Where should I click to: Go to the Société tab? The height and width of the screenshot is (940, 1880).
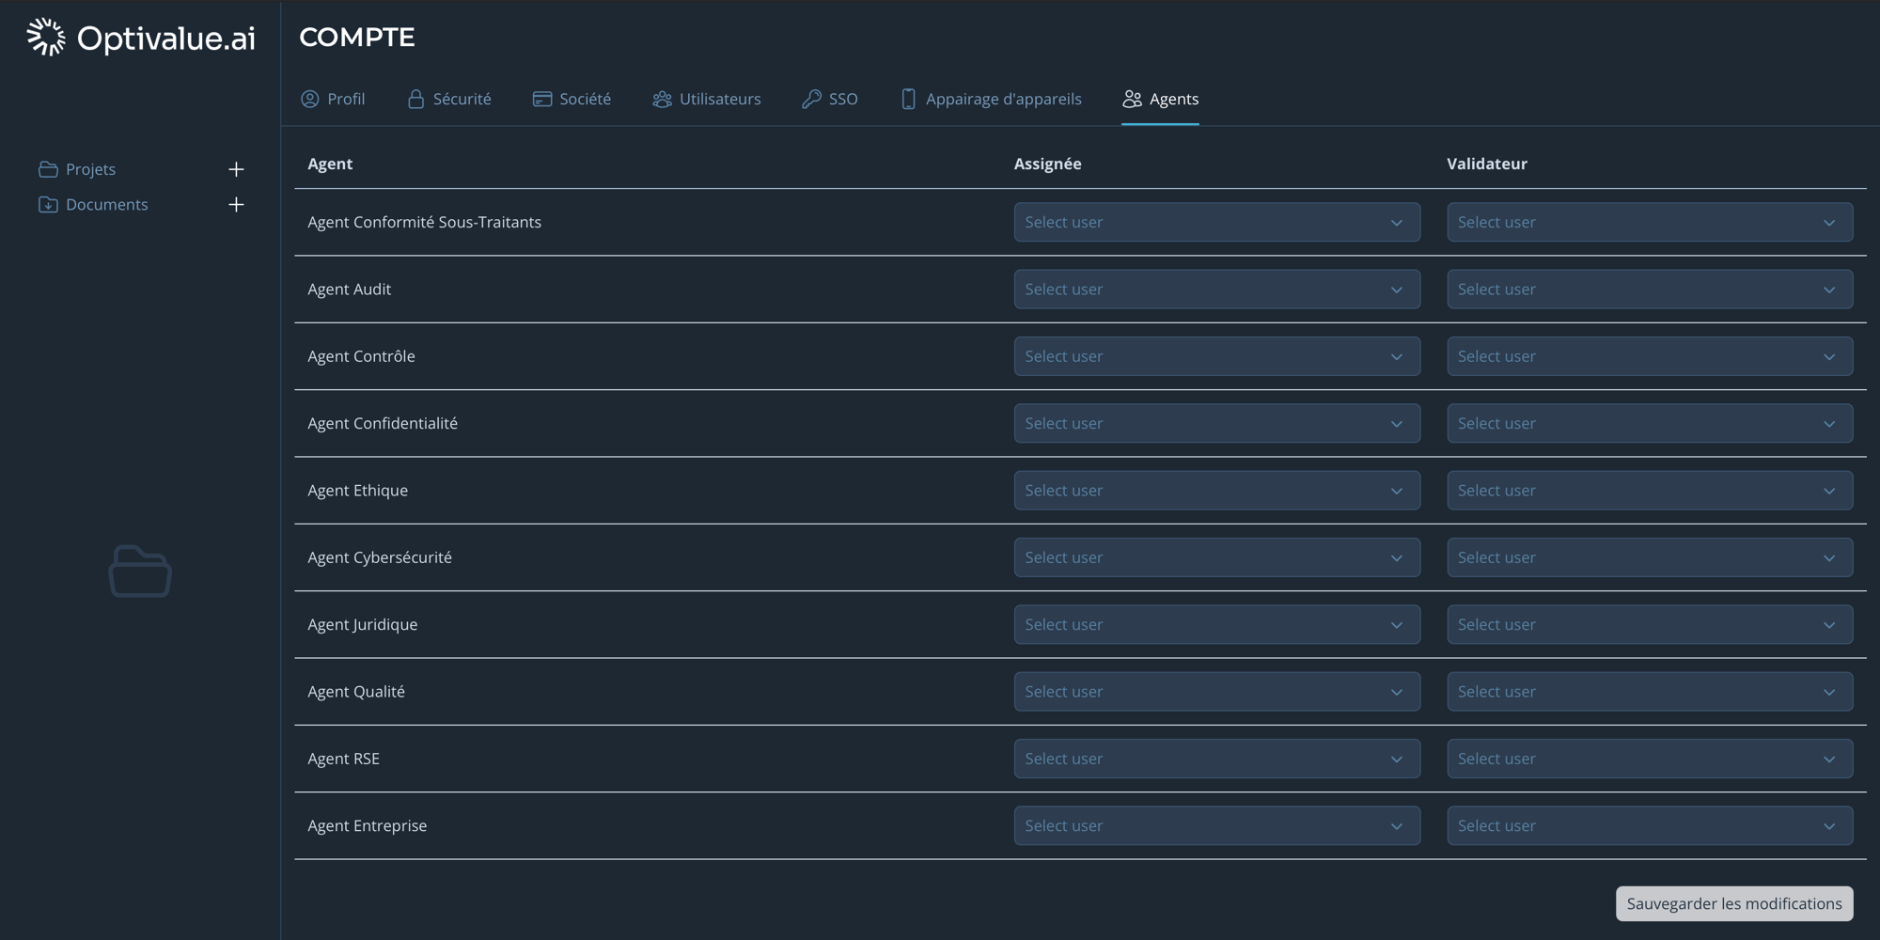point(572,99)
